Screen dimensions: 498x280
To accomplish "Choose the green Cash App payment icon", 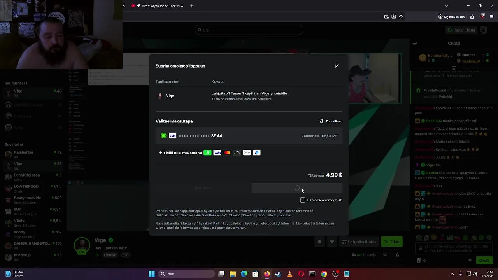I will point(207,153).
